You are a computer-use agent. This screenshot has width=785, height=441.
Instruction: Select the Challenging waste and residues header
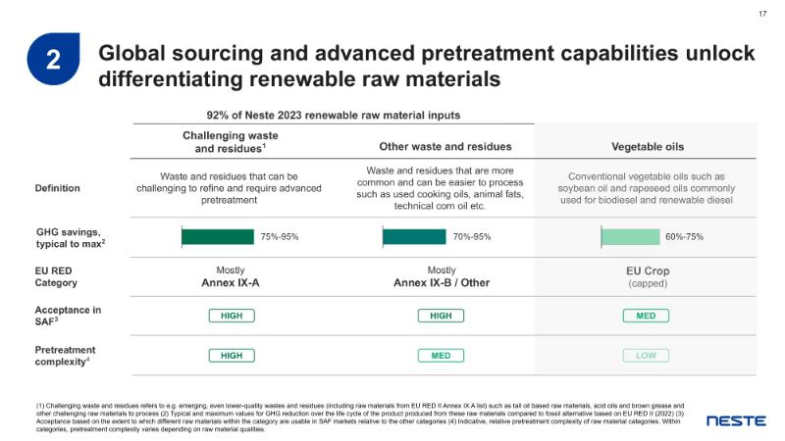(x=232, y=141)
